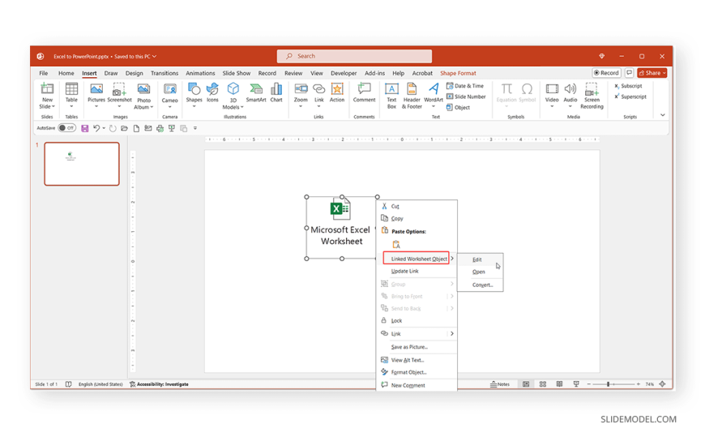Insert a Comment from the ribbon

point(364,92)
